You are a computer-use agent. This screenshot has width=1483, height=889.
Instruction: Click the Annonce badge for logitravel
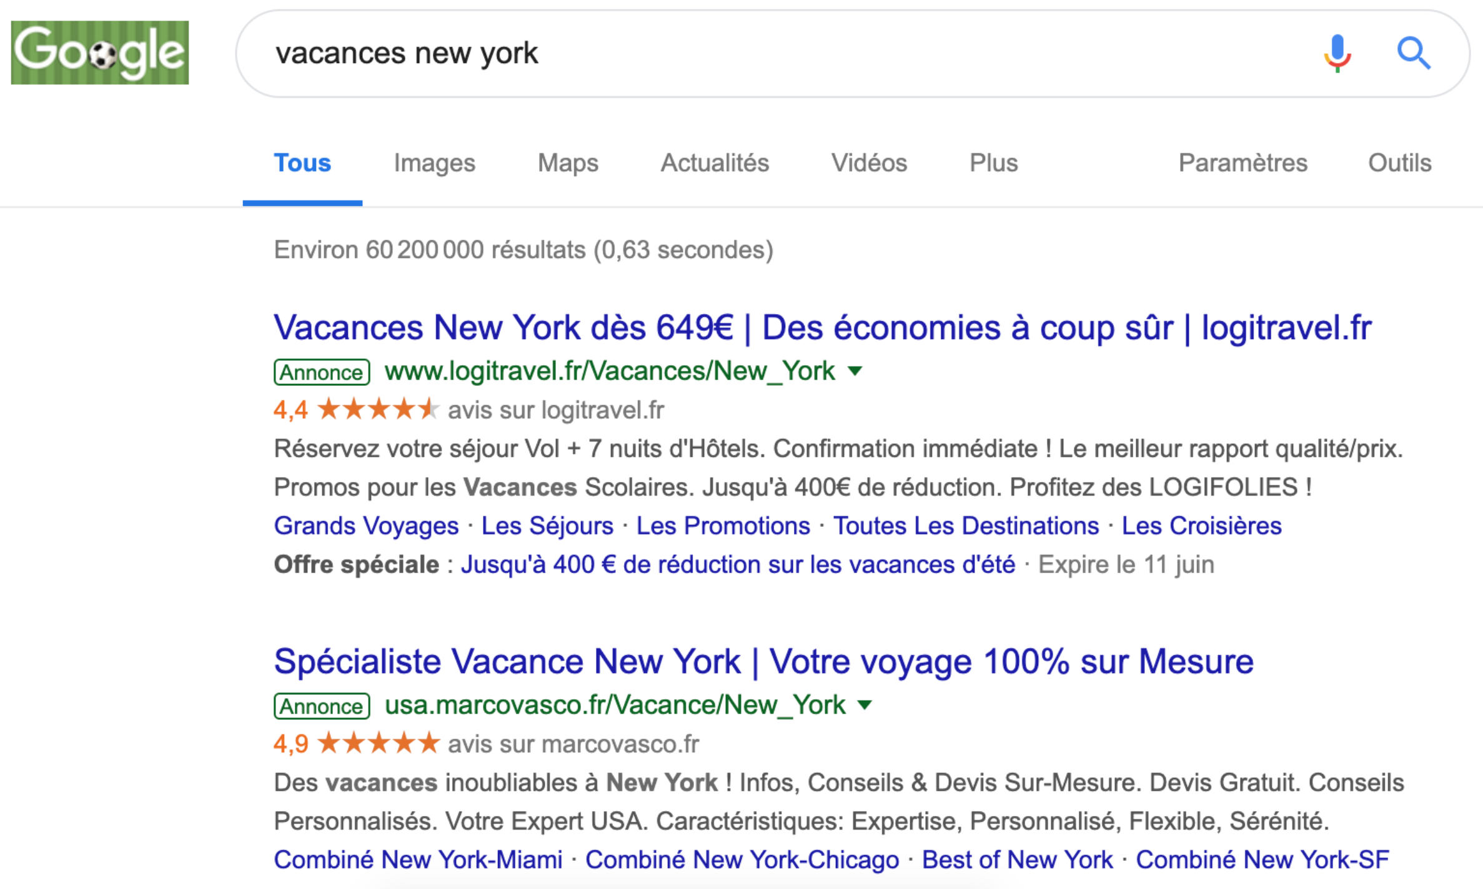pyautogui.click(x=322, y=372)
